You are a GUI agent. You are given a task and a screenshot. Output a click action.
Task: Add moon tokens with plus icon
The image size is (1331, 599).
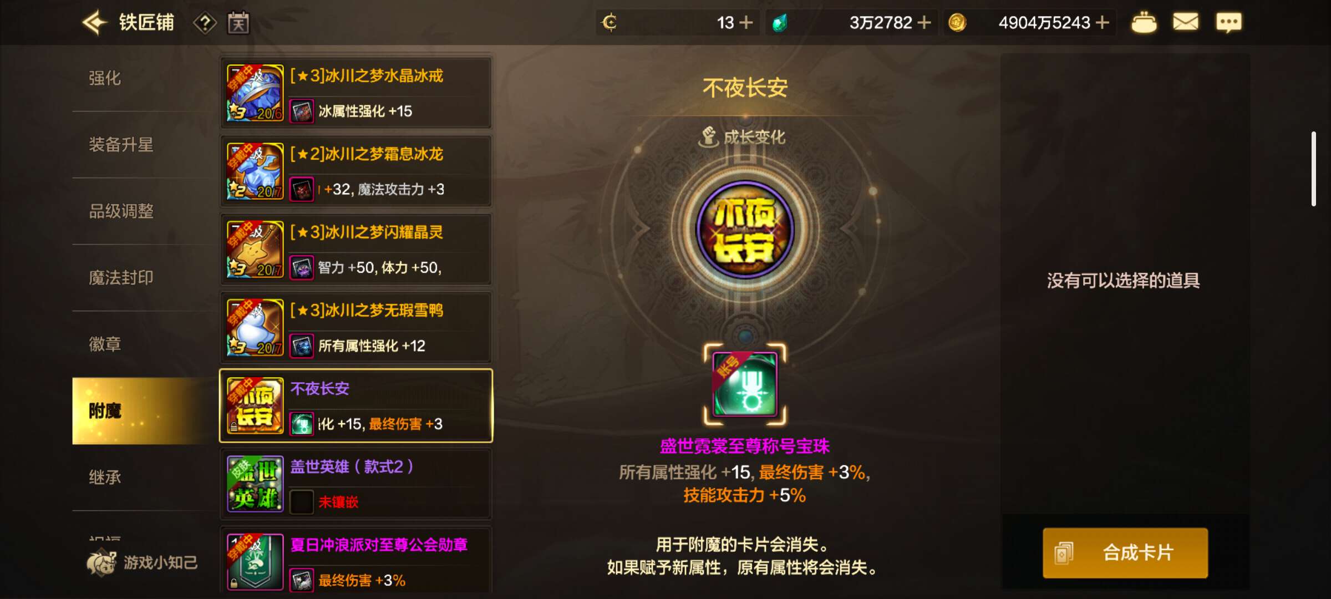click(746, 23)
